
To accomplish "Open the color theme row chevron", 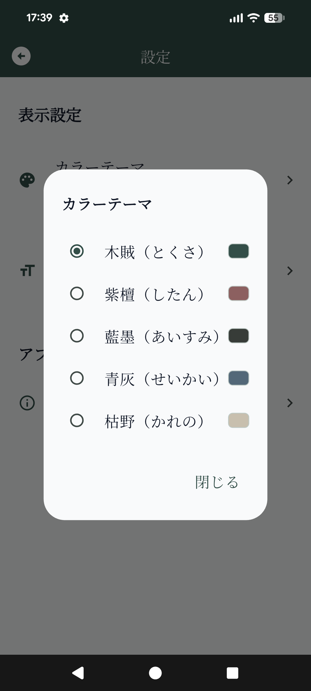I will coord(290,180).
